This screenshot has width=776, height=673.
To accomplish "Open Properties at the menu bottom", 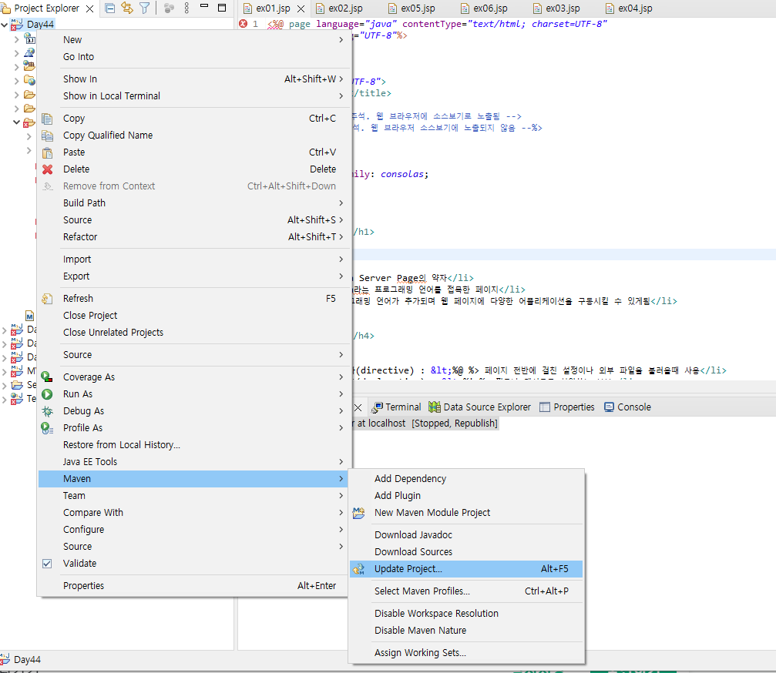I will 194,585.
